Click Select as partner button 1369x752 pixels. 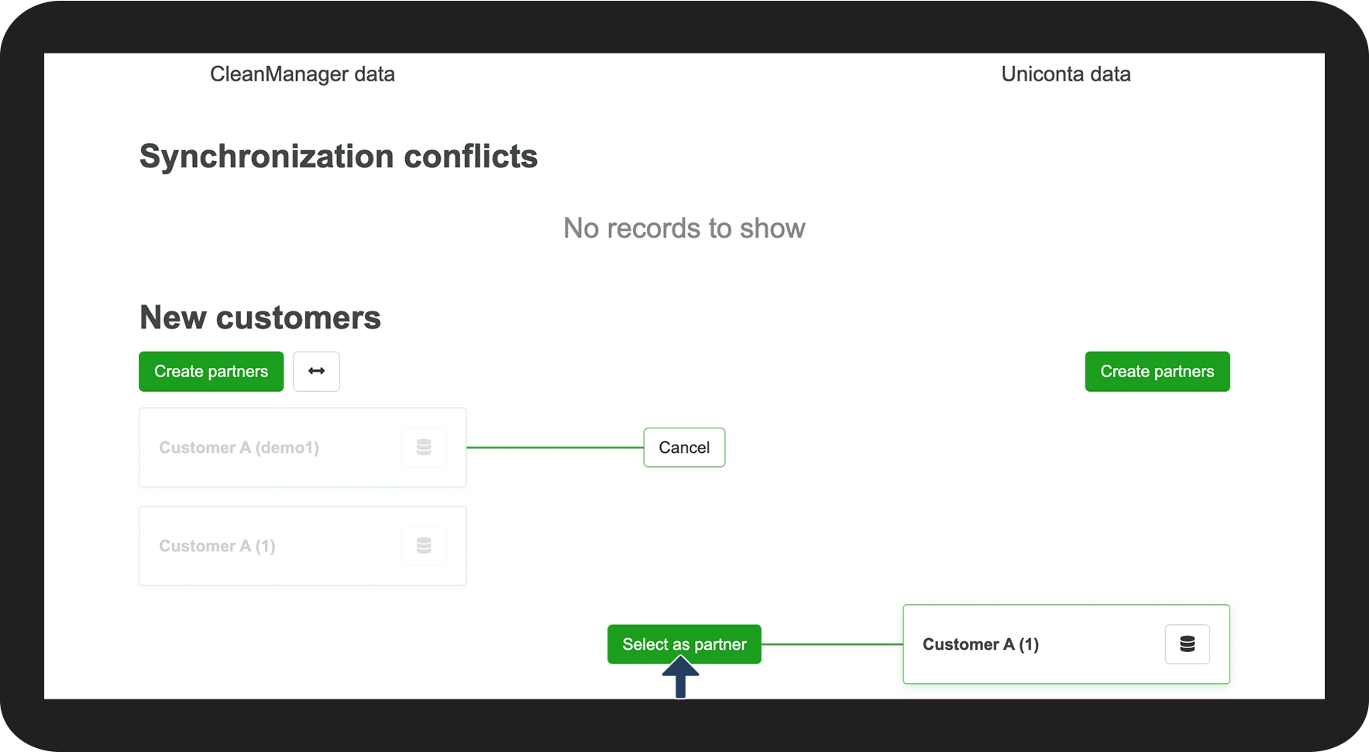coord(684,644)
